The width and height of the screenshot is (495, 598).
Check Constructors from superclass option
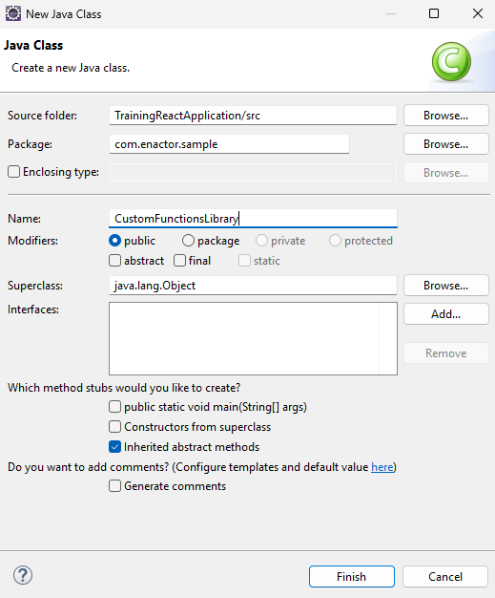[x=115, y=426]
